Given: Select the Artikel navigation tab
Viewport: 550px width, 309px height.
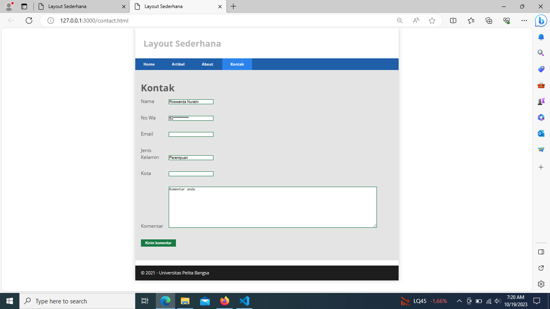Looking at the screenshot, I should (x=178, y=64).
